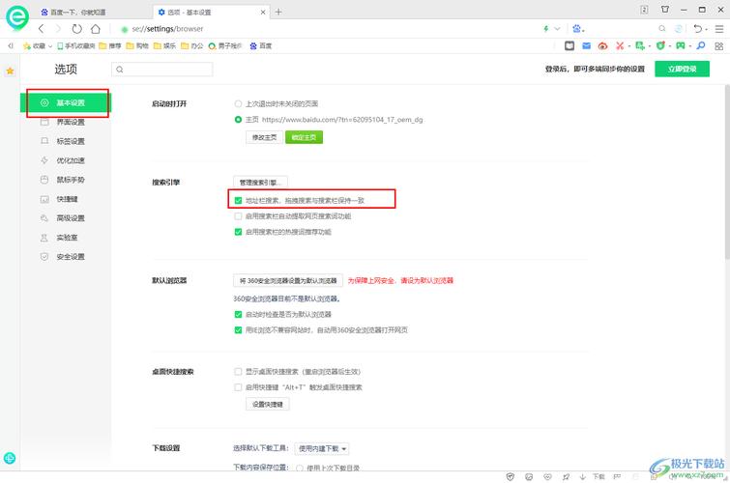Switch to the 百度一下 browser tab
Screen dimensions: 730x483
click(x=93, y=13)
